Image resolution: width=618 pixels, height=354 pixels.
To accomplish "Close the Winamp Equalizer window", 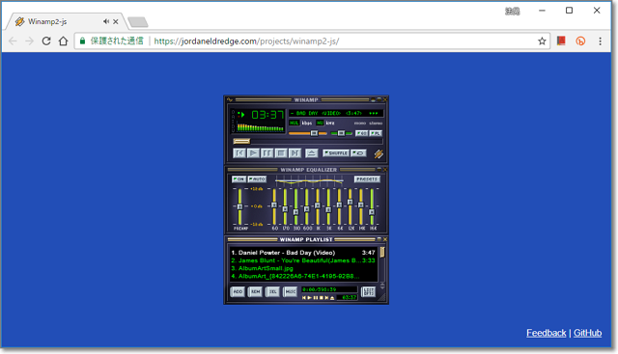I will 385,170.
